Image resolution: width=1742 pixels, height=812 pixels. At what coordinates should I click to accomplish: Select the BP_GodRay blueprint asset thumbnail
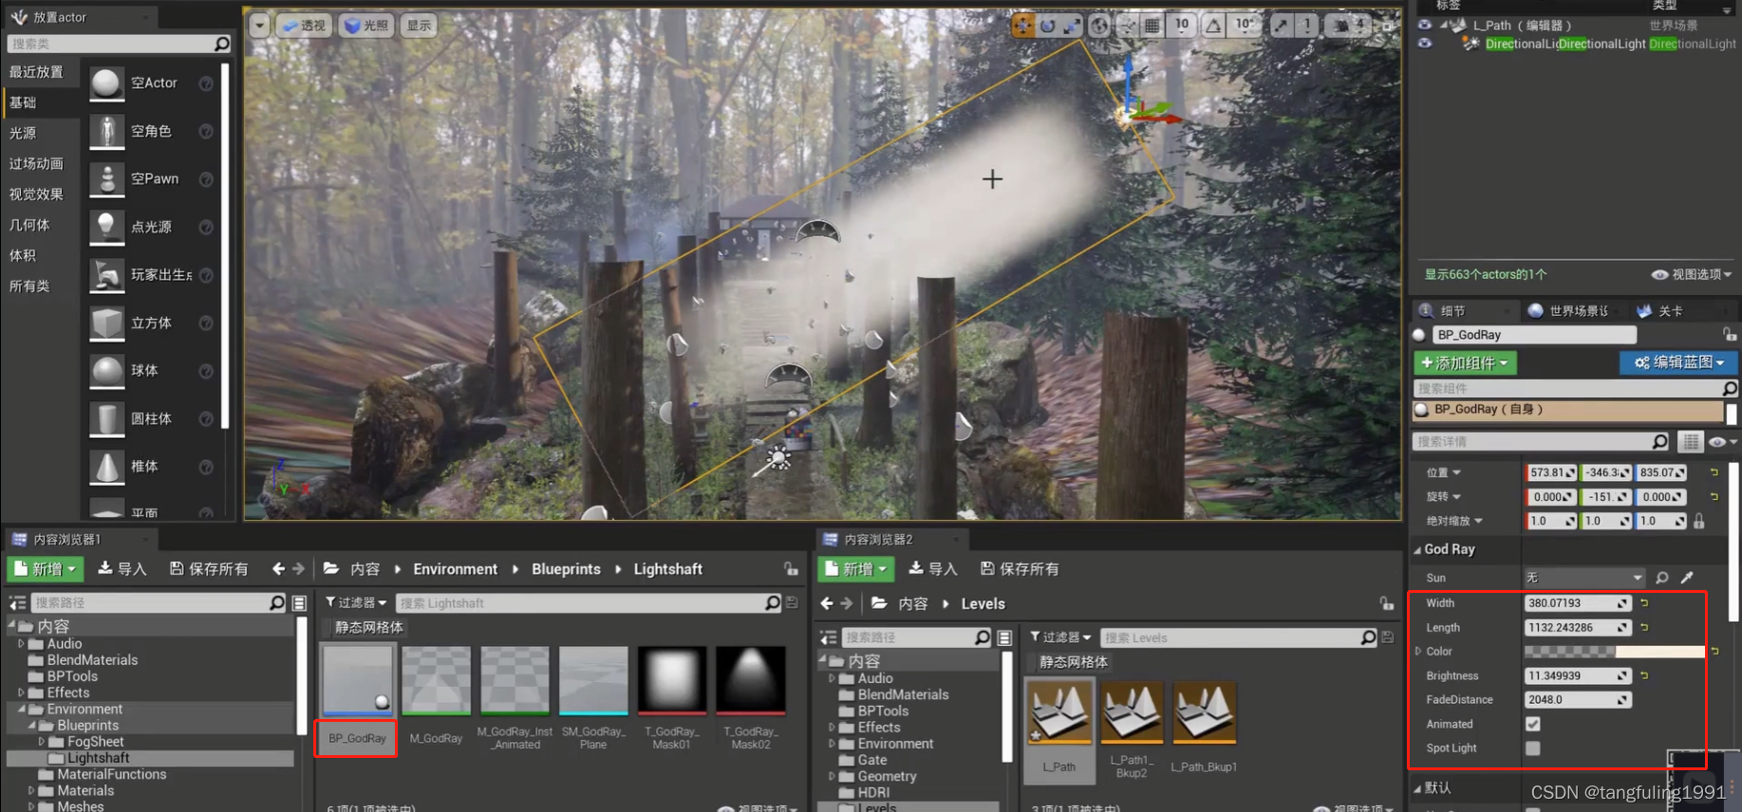click(x=357, y=682)
